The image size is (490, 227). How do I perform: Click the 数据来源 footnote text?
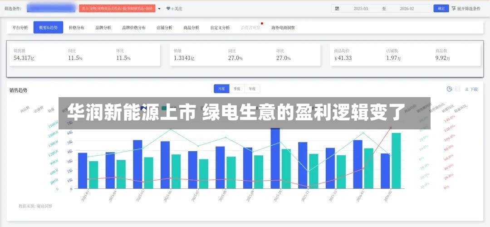35,206
